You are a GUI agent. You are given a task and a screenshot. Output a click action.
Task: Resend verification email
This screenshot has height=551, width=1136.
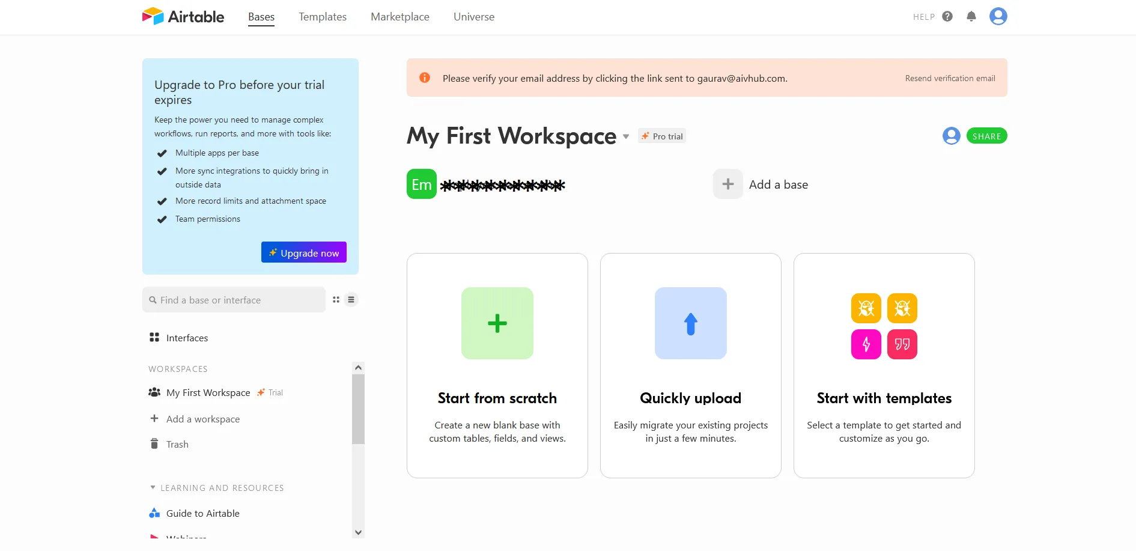(x=950, y=78)
